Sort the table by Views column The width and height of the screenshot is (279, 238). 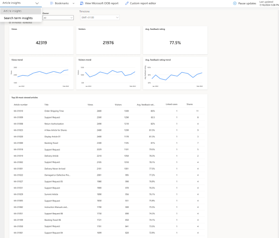coord(90,104)
